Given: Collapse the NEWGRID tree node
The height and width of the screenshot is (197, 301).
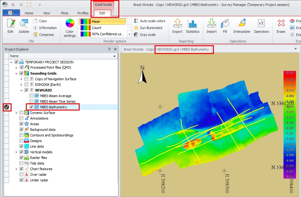Looking at the screenshot, I should (21, 90).
